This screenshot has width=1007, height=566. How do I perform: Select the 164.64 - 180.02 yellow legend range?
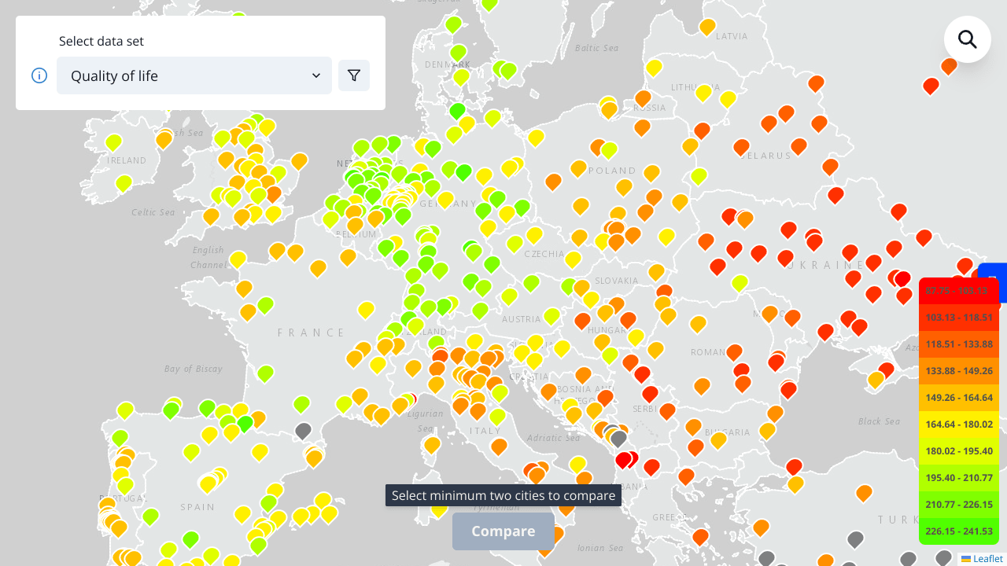pyautogui.click(x=958, y=424)
